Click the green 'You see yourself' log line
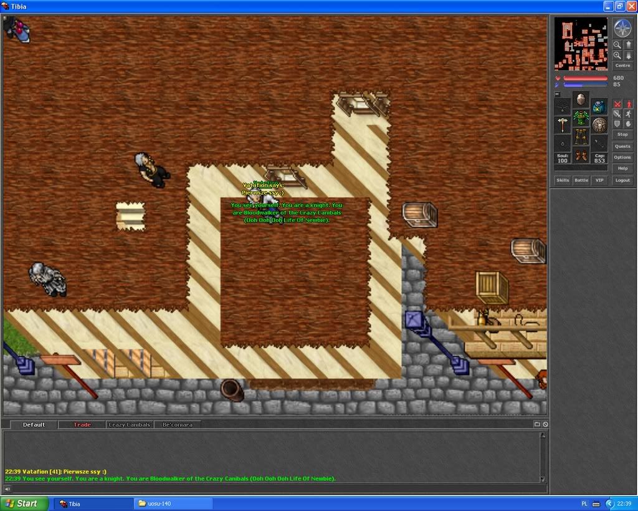Viewport: 638px width, 511px height. [x=170, y=479]
